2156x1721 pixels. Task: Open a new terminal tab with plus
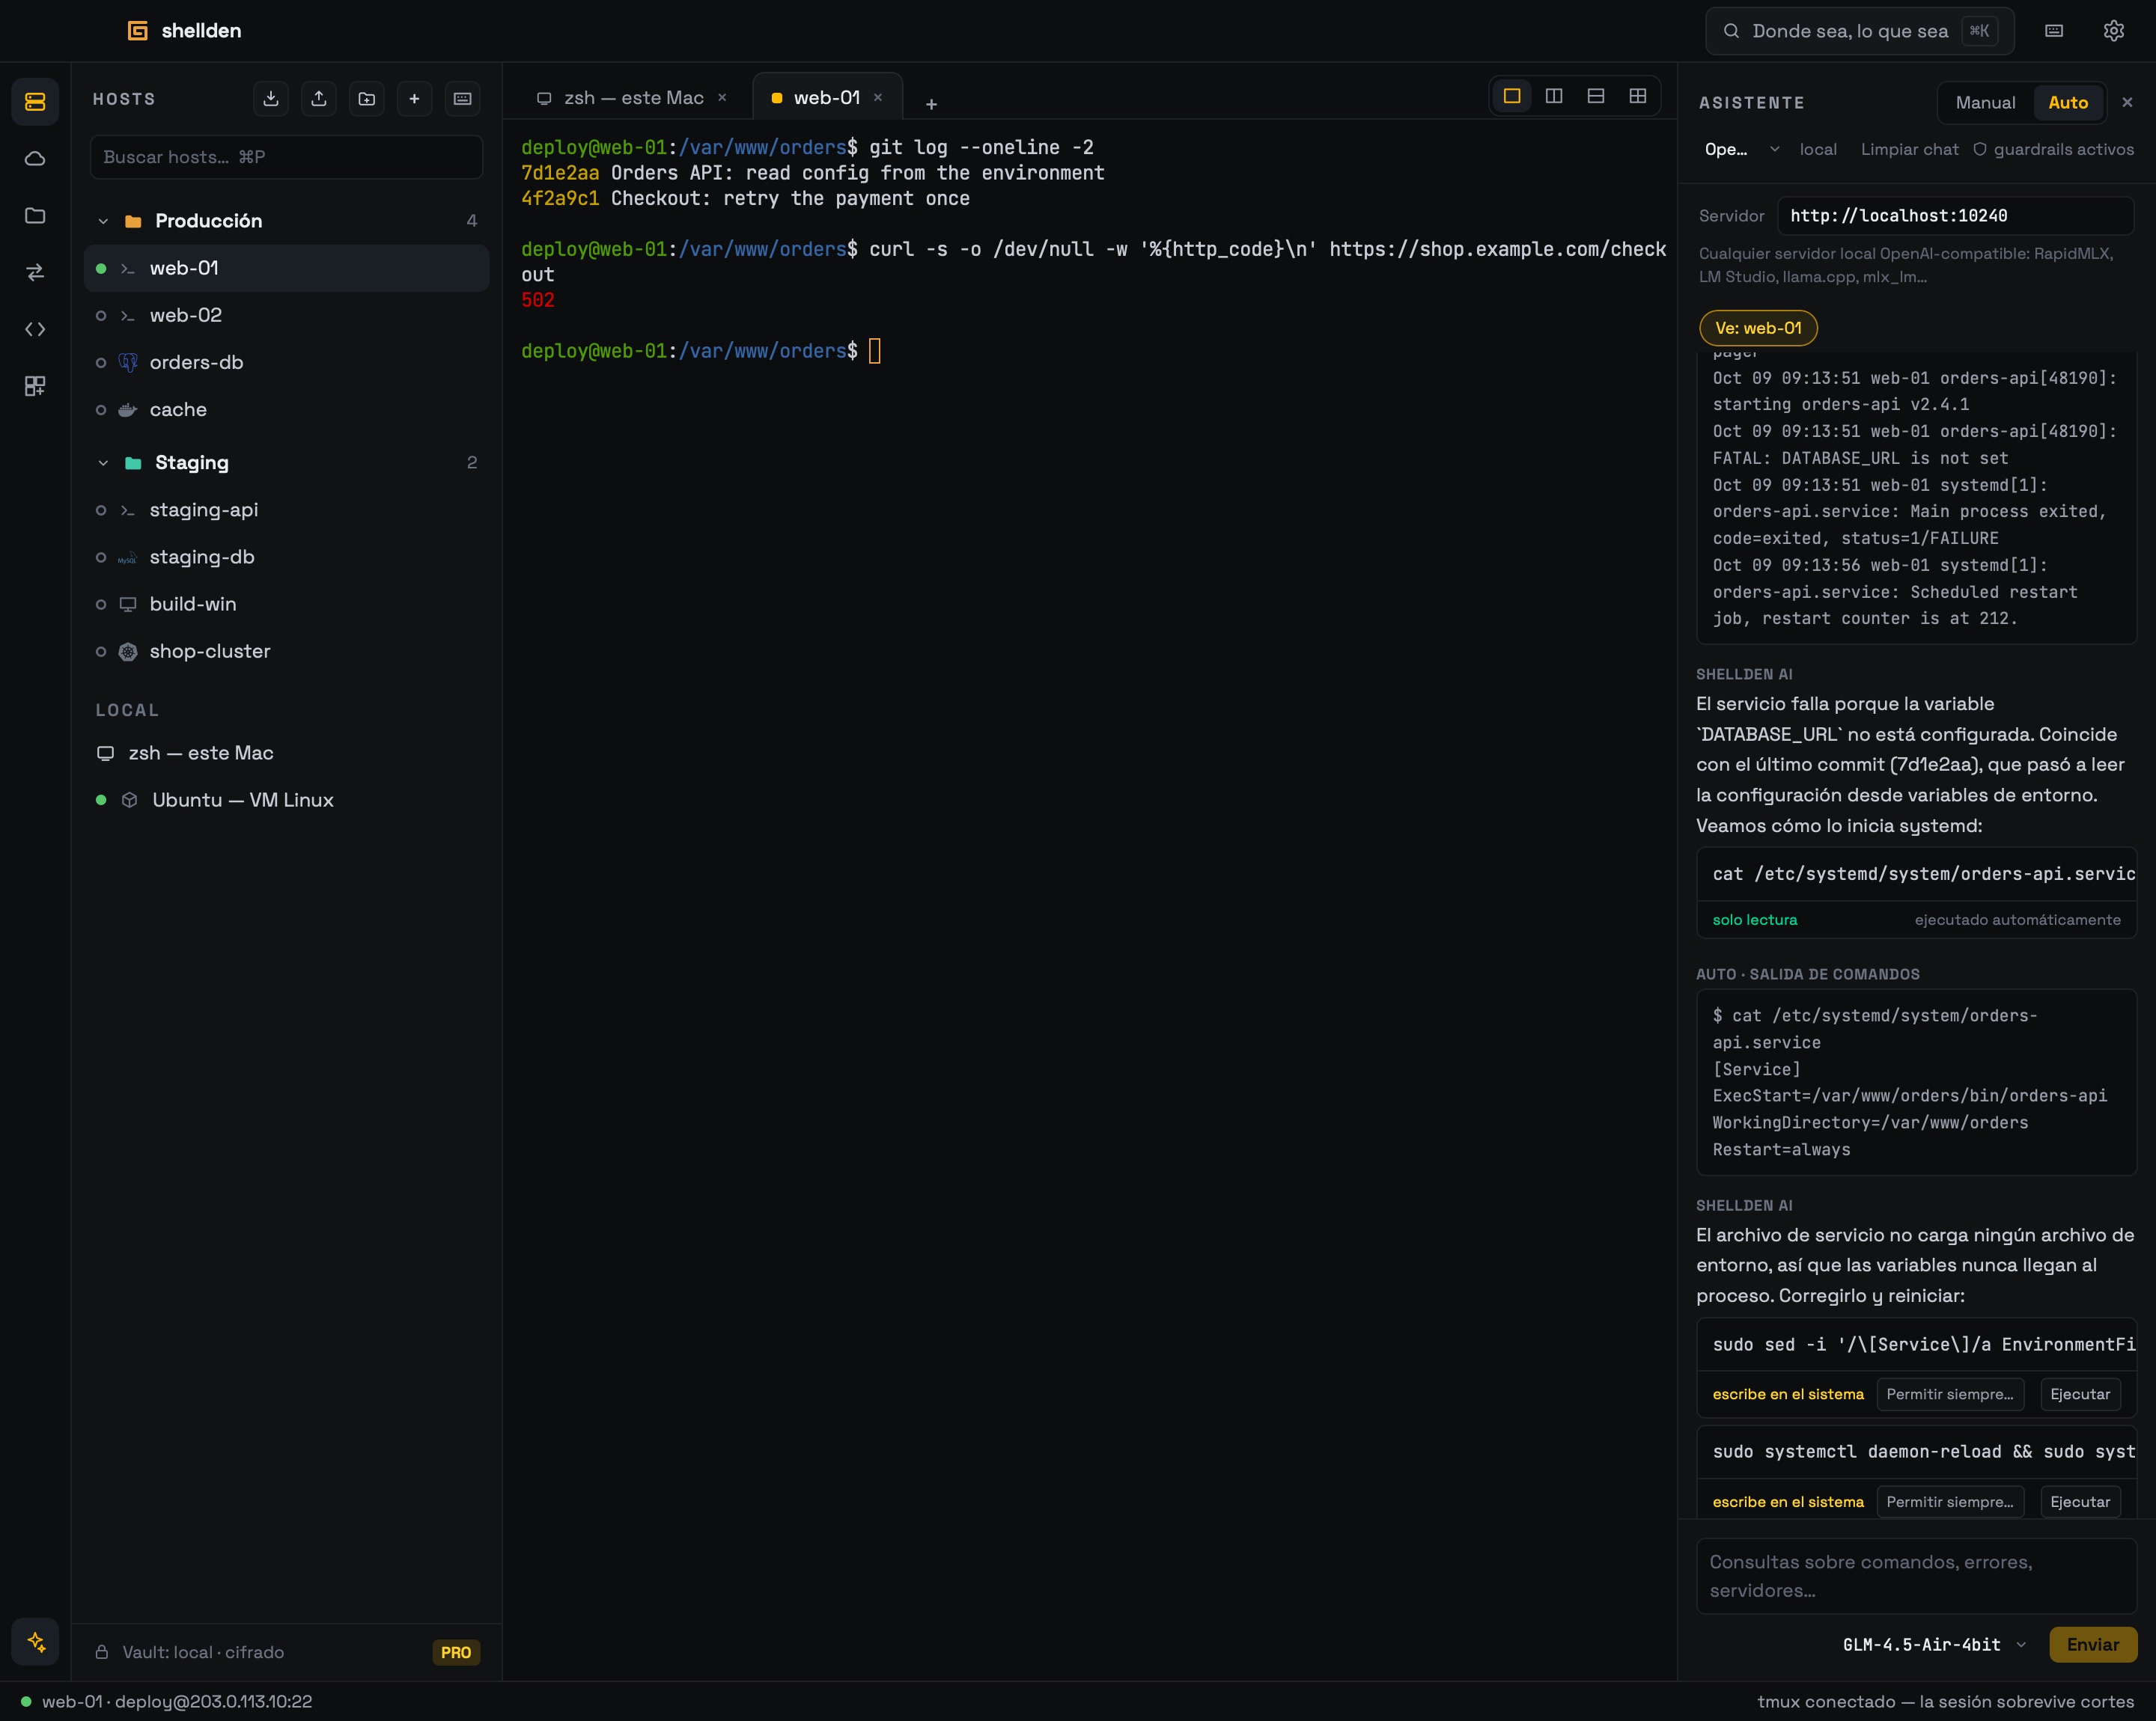point(931,104)
